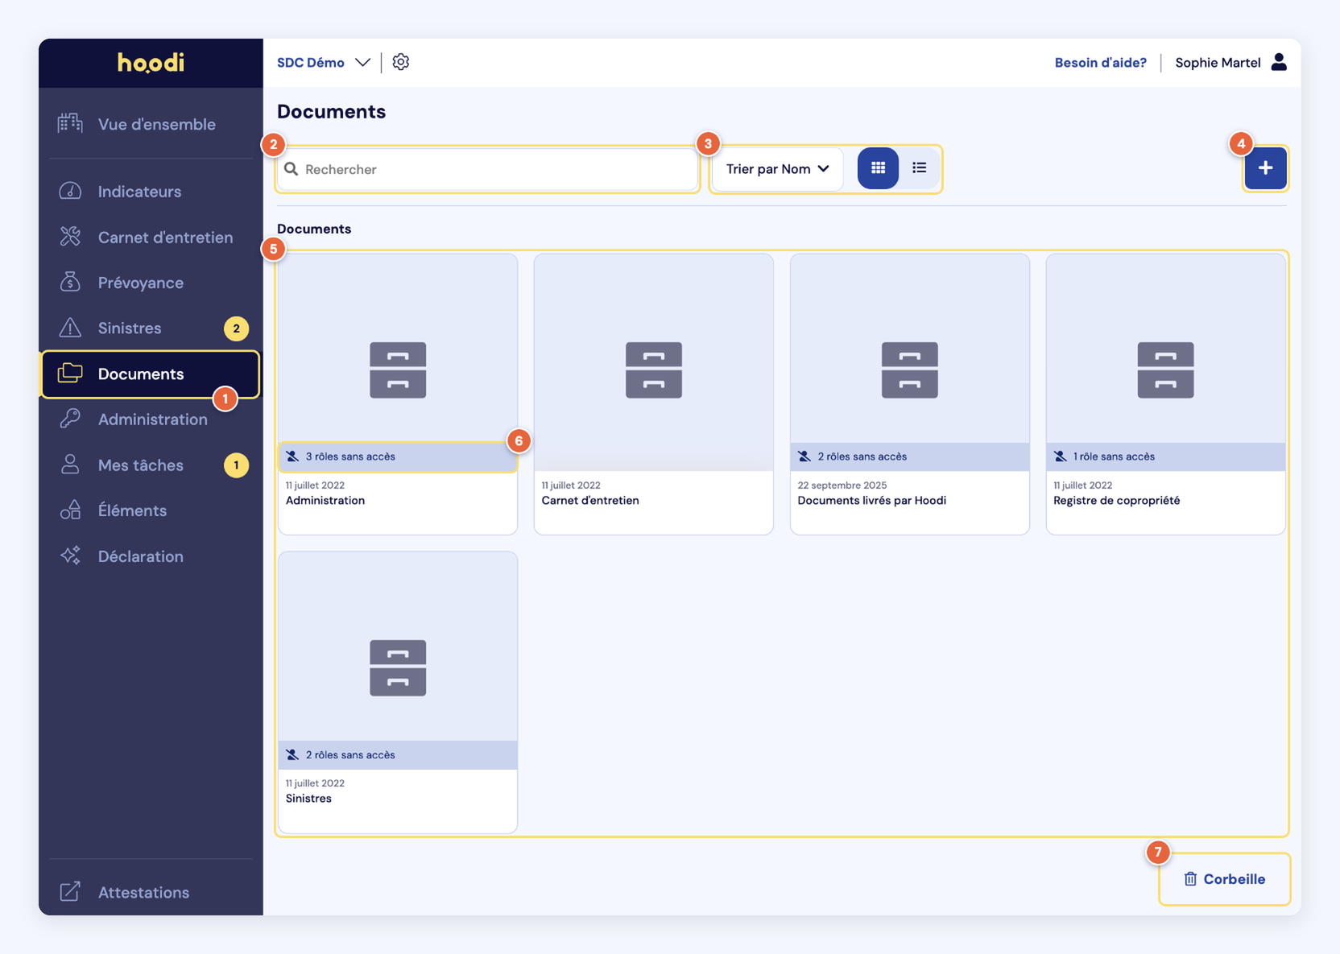
Task: Open Sophie Martel user profile icon
Action: pos(1279,62)
